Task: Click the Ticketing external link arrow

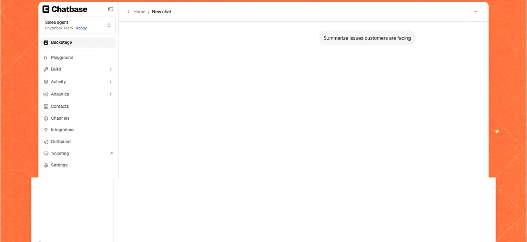Action: pos(111,154)
